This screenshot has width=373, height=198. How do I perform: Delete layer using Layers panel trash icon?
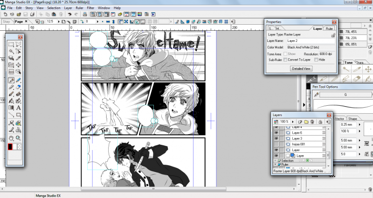[x=312, y=122]
